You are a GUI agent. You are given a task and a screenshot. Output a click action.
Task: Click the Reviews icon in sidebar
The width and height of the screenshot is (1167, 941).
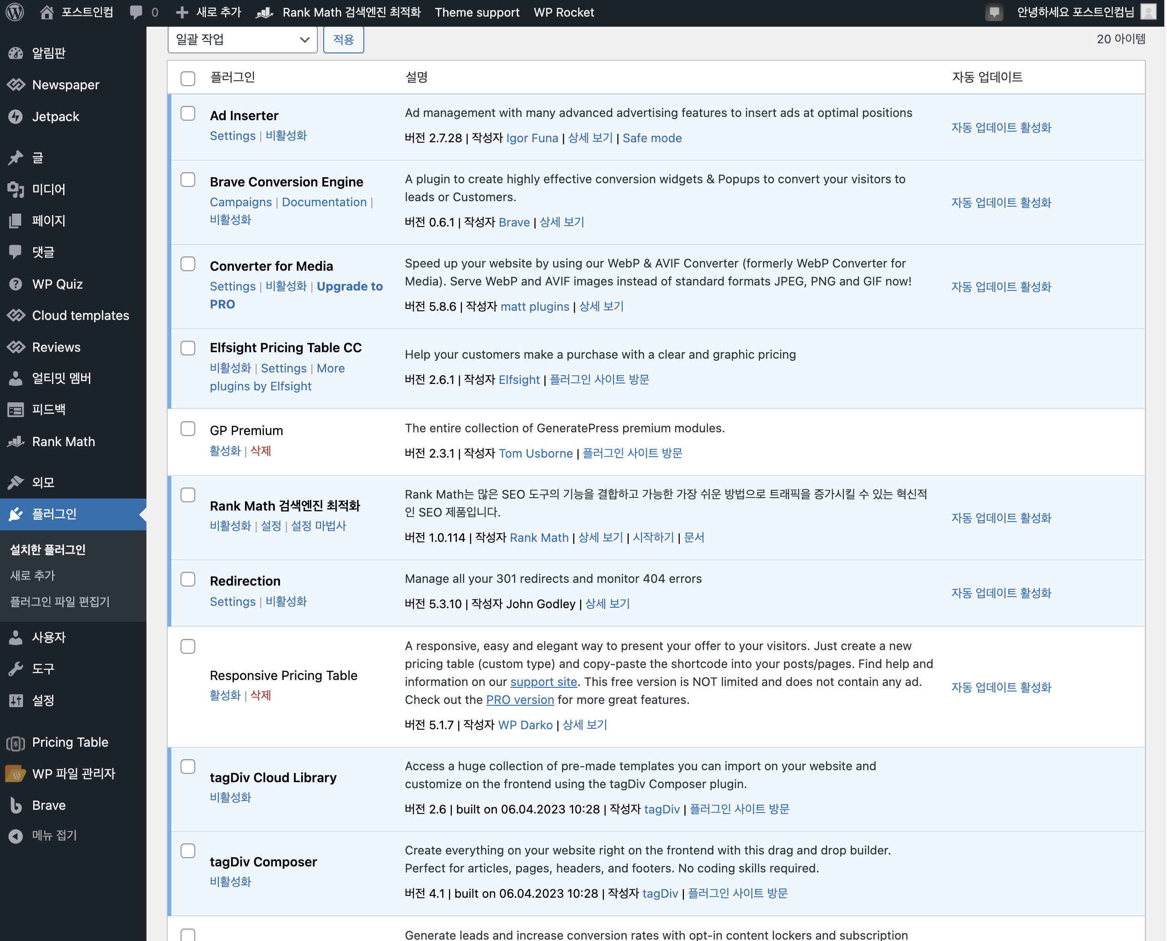click(x=16, y=347)
